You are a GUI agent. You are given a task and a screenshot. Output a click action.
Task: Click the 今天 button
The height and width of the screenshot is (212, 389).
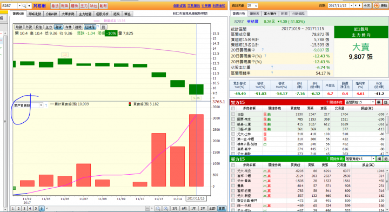click(x=367, y=6)
